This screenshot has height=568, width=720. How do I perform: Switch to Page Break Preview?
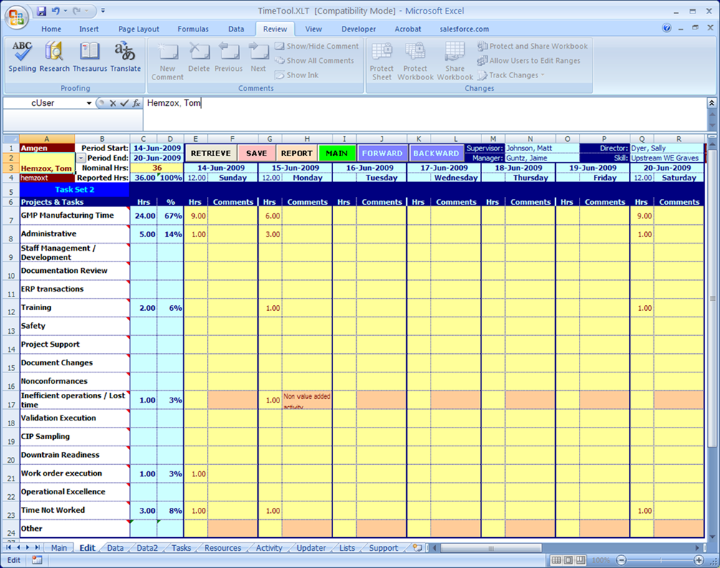(x=580, y=560)
